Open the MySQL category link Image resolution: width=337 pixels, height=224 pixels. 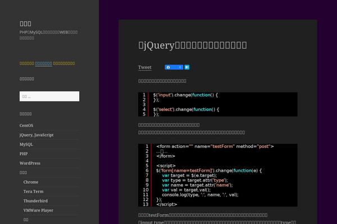(26, 144)
